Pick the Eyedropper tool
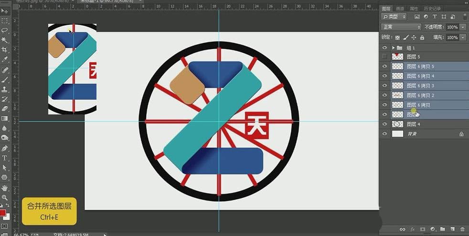The image size is (469, 236). (5, 60)
